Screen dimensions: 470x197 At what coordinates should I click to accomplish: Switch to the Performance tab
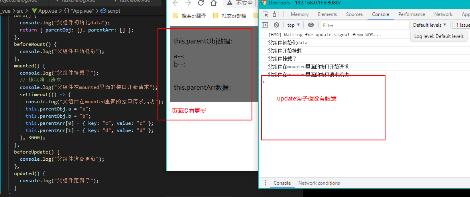(x=411, y=14)
